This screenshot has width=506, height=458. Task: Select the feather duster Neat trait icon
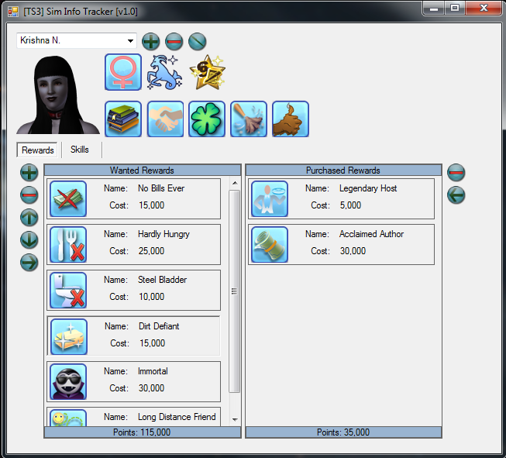pos(249,119)
